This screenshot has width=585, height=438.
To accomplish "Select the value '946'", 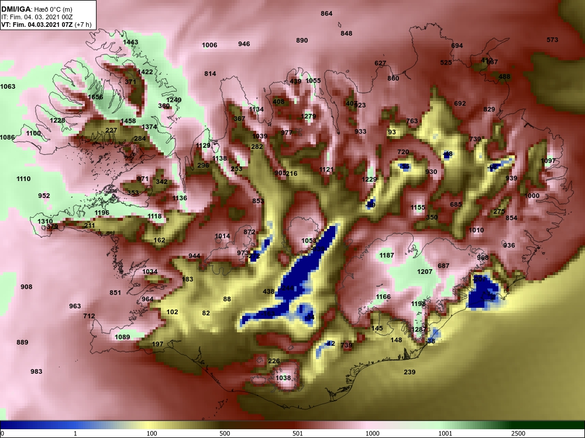I will click(244, 44).
